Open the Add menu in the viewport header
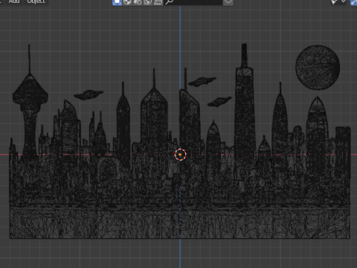This screenshot has width=357, height=268. click(x=14, y=1)
